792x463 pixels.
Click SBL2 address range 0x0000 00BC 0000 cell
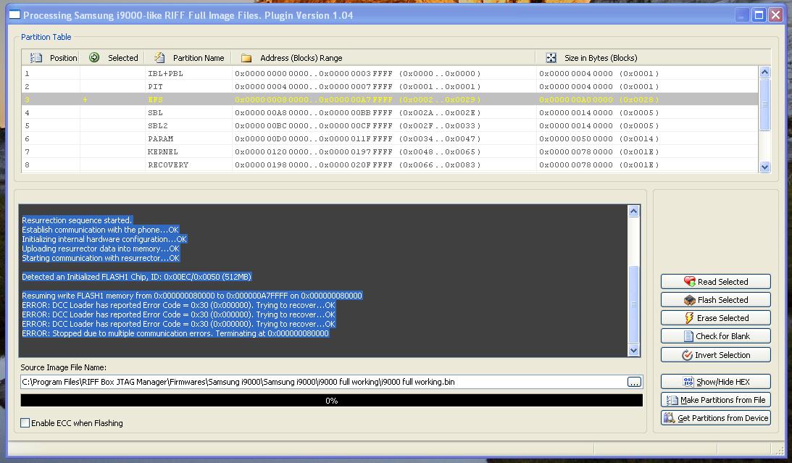(x=358, y=126)
